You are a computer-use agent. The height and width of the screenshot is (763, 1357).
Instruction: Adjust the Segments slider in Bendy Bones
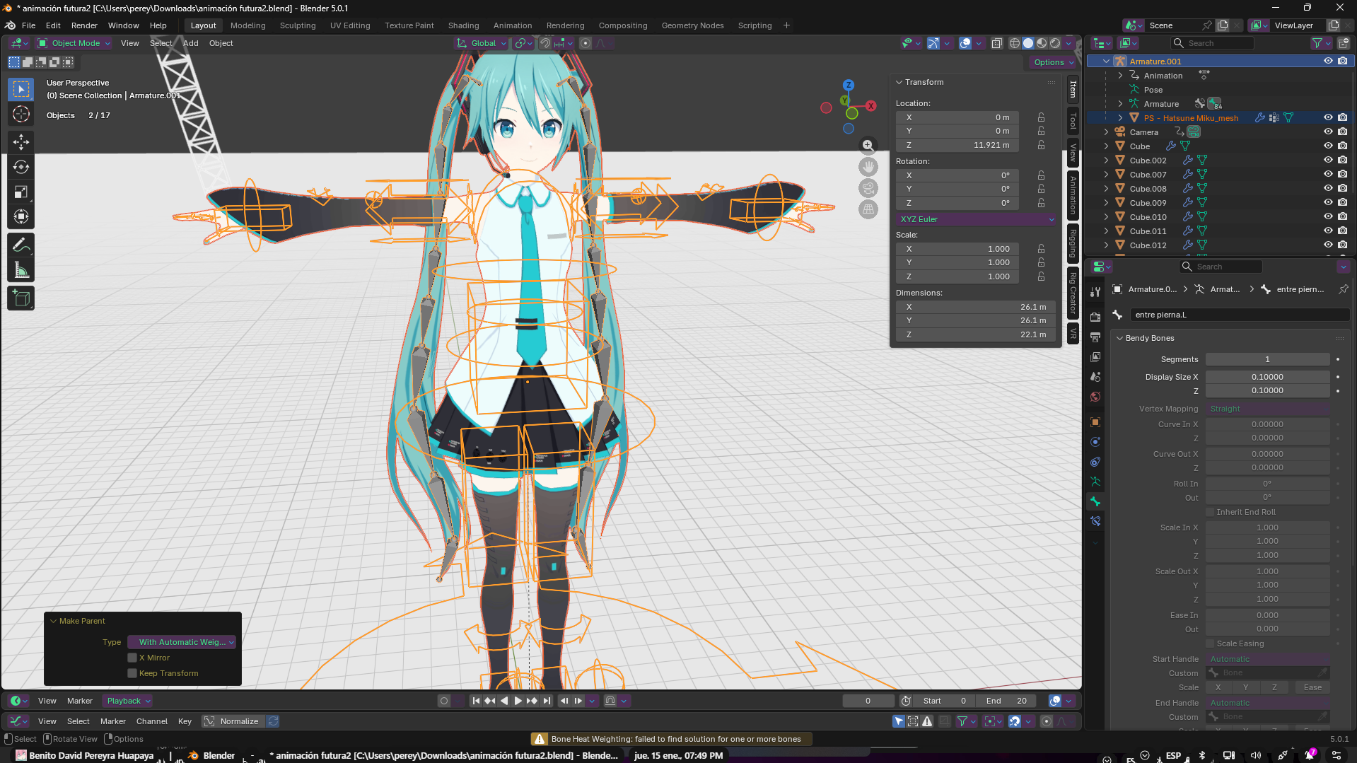pyautogui.click(x=1266, y=359)
